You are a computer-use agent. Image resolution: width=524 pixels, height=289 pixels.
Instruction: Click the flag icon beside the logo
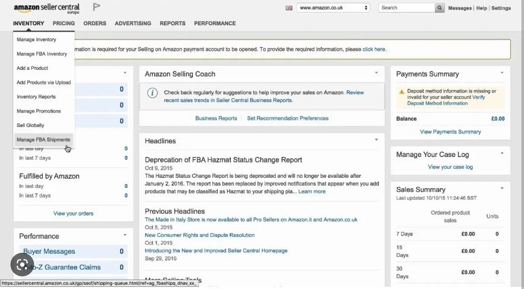point(97,7)
